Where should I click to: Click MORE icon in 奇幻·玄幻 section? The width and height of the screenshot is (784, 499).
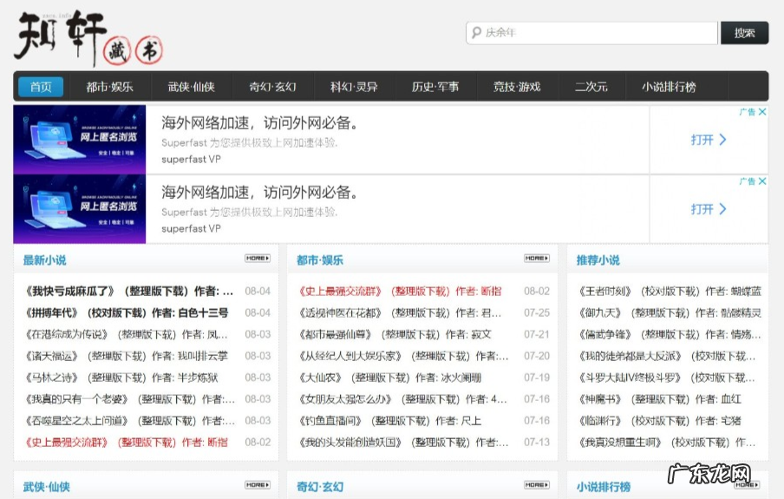tap(537, 485)
